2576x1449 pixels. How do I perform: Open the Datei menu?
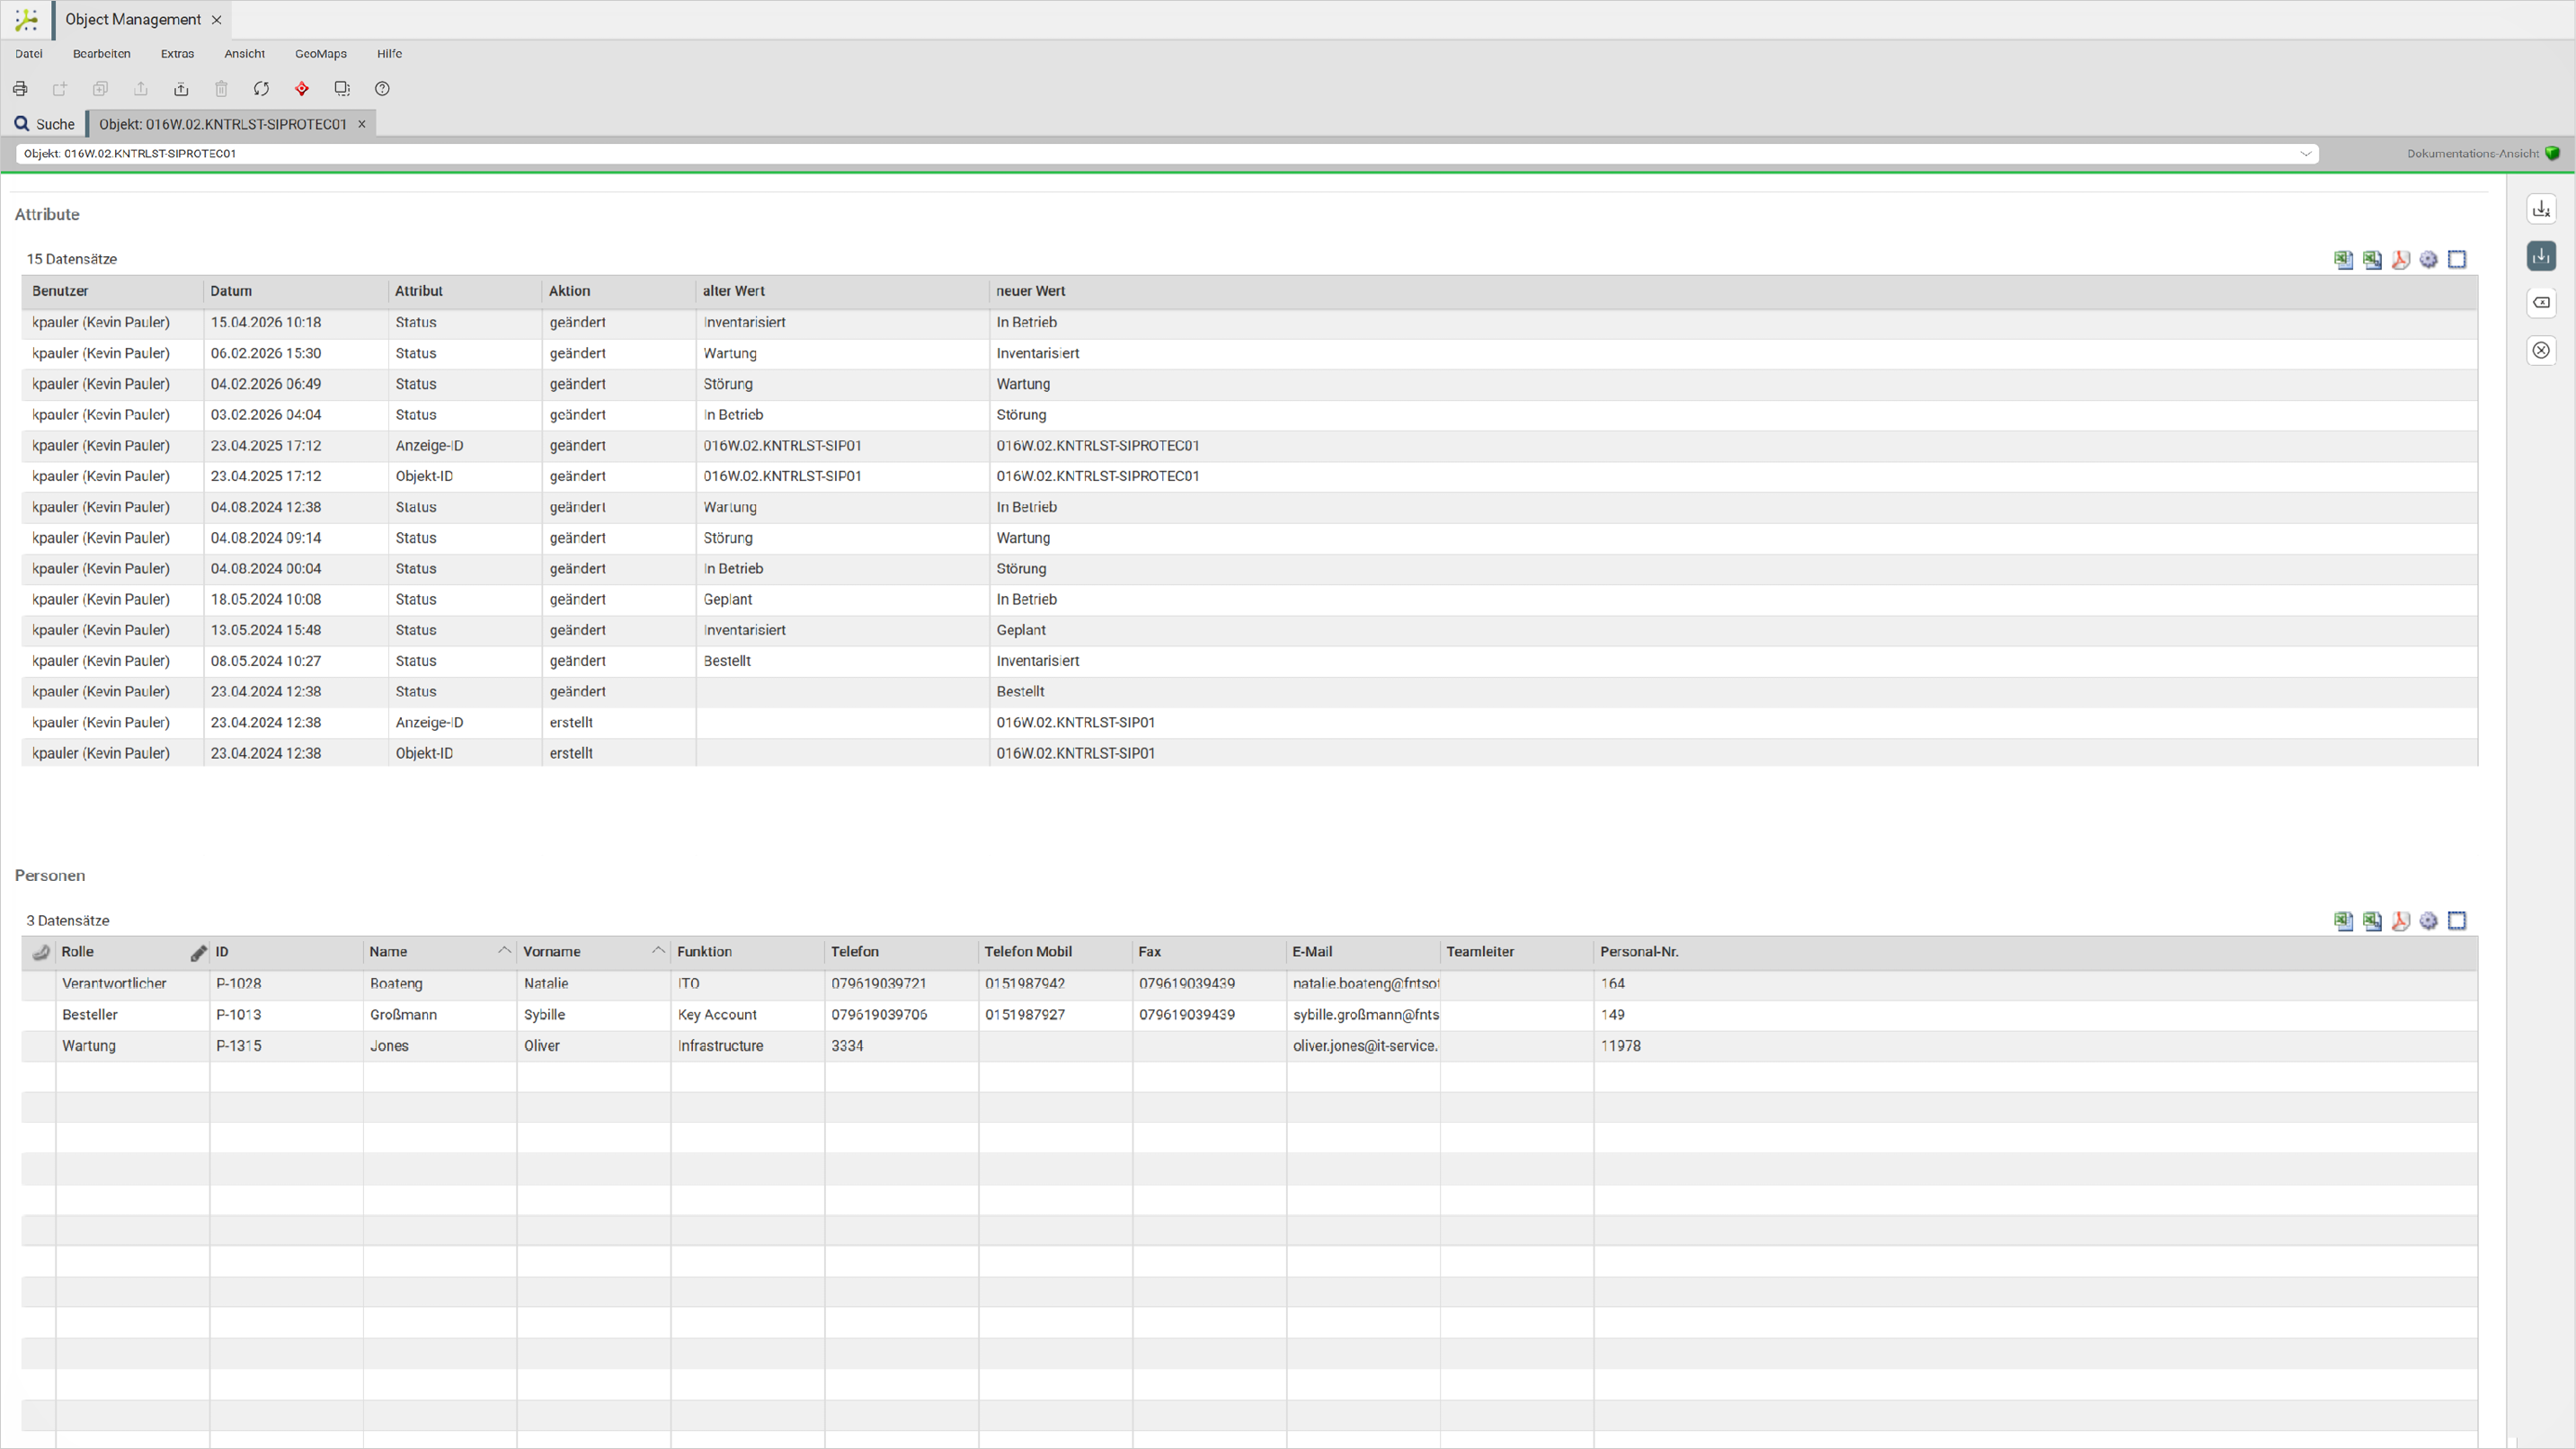pos(29,54)
